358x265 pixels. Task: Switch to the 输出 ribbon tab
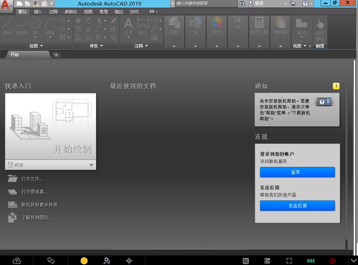[x=119, y=12]
